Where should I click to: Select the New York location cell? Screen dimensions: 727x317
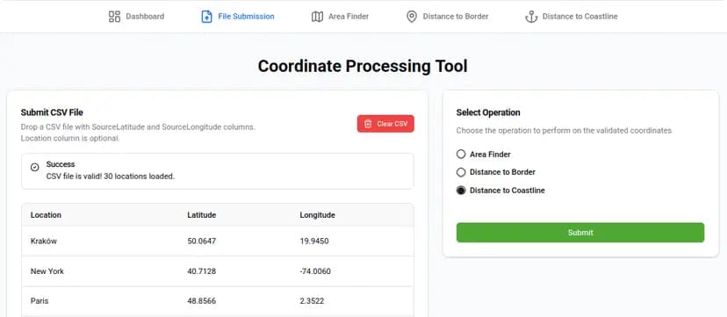pyautogui.click(x=47, y=271)
